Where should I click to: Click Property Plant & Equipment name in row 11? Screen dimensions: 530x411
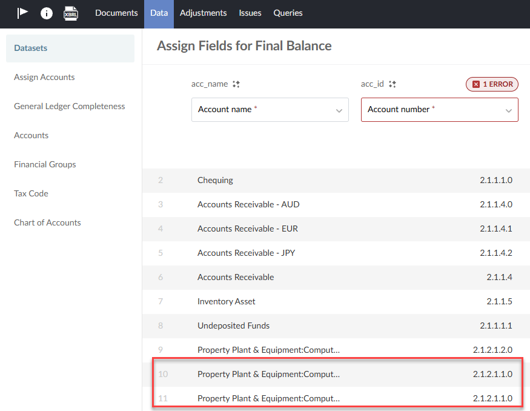(x=268, y=399)
